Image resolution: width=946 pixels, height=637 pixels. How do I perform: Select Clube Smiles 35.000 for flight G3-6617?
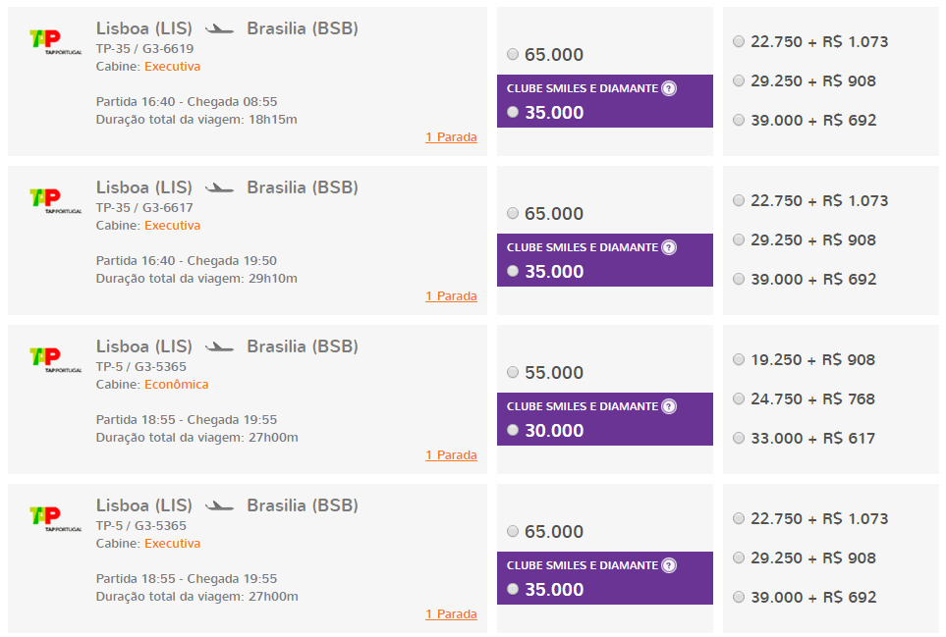coord(513,271)
